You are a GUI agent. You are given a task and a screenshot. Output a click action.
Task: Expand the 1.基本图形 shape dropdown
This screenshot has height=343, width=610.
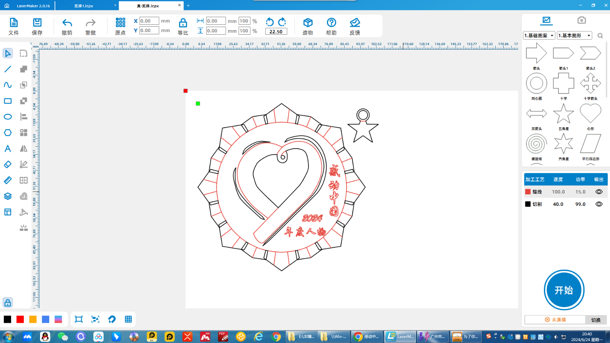coord(574,35)
